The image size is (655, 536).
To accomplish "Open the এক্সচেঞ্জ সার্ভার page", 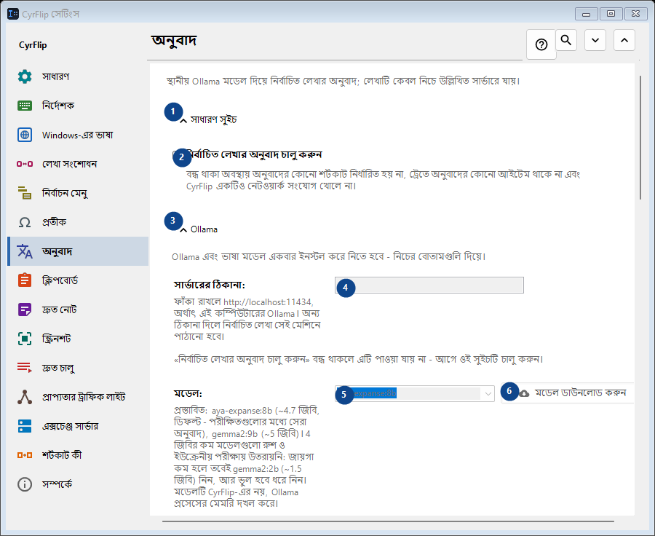I will [78, 426].
